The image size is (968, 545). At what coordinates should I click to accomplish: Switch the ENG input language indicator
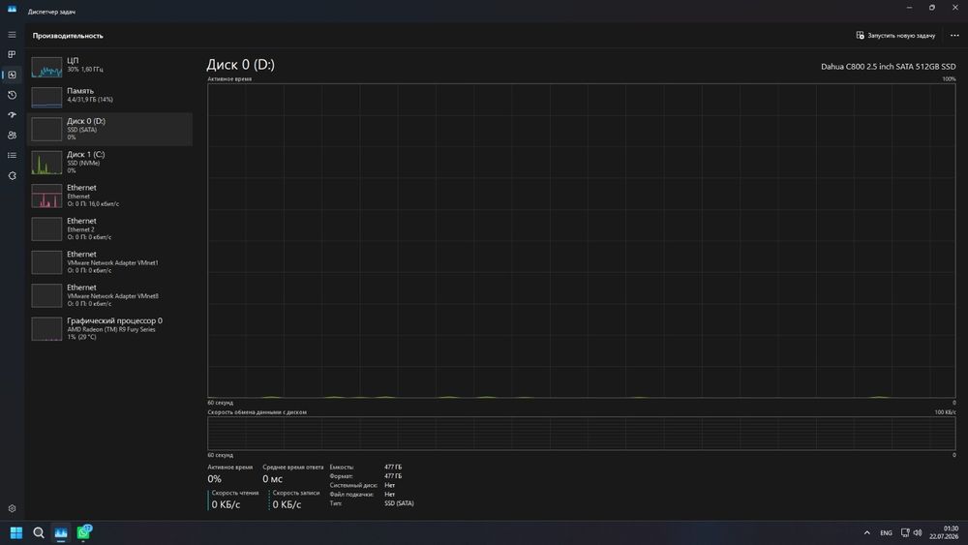click(886, 532)
